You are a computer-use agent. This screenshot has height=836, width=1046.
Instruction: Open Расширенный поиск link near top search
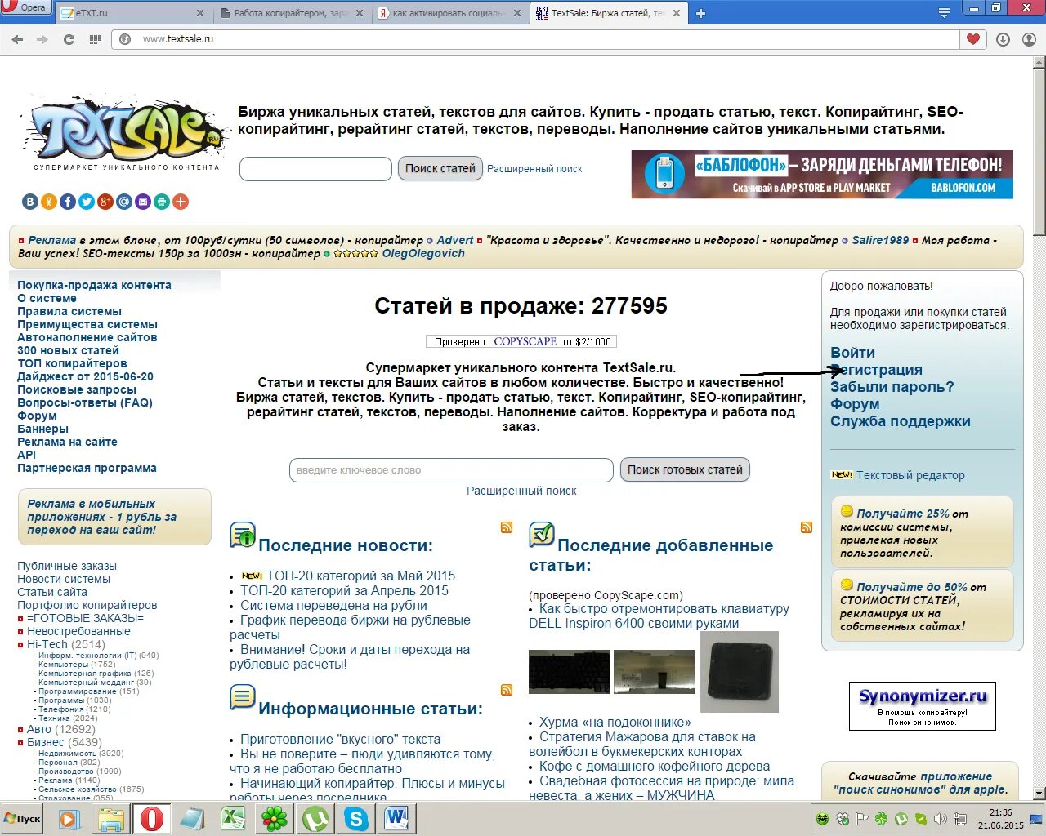click(x=534, y=169)
